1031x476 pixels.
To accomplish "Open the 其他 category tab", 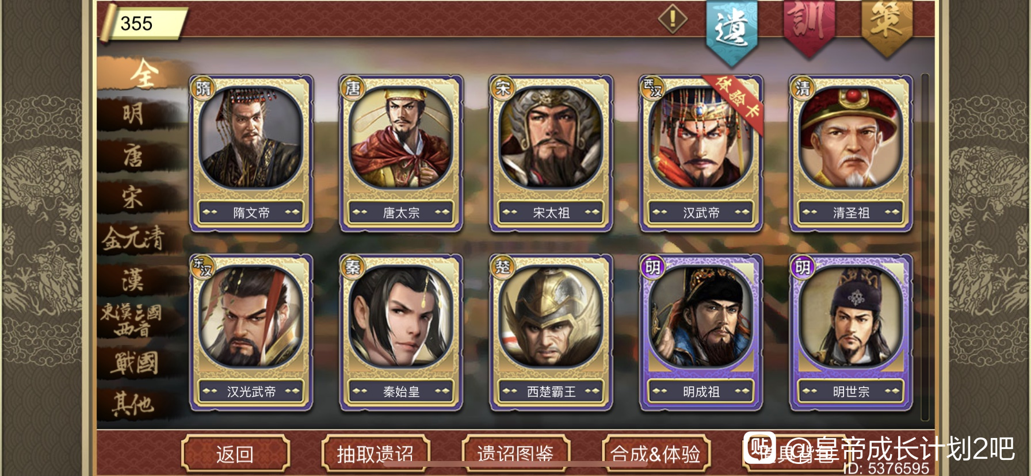I will [x=133, y=403].
